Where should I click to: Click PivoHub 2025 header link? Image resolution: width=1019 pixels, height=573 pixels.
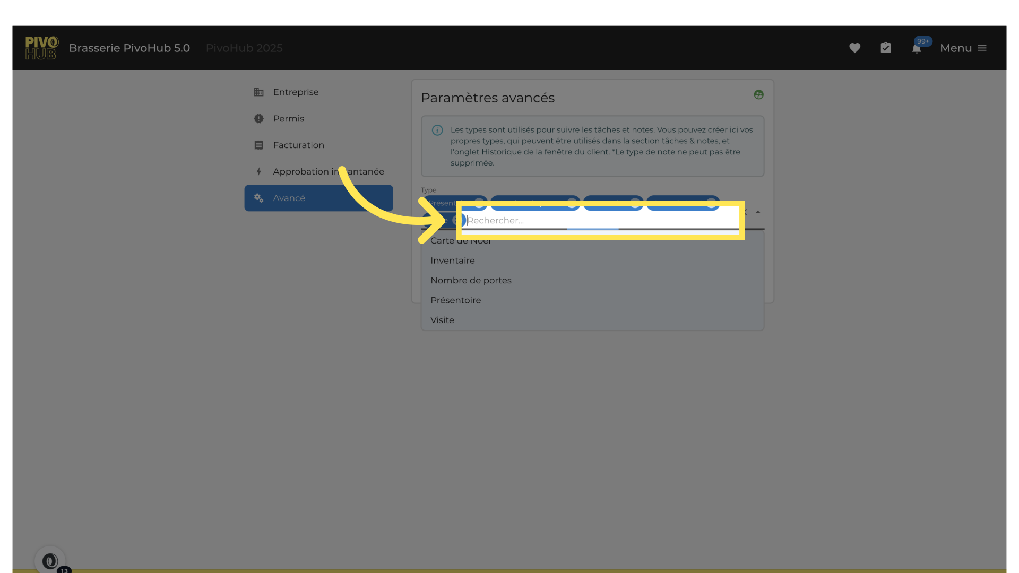click(244, 48)
